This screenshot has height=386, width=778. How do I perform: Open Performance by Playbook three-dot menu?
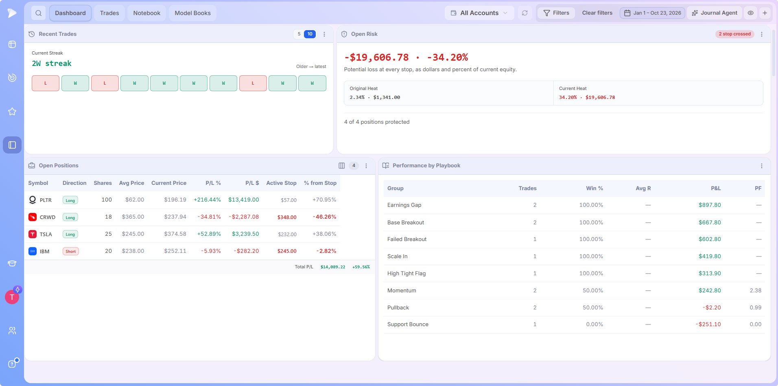(x=762, y=166)
